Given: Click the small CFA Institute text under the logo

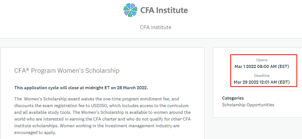Looking at the screenshot, I should pos(155,27).
